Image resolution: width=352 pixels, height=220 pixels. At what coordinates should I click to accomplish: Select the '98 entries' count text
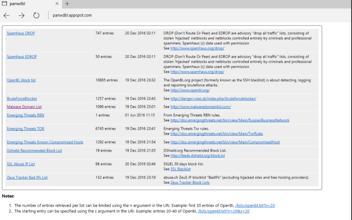pos(104,164)
